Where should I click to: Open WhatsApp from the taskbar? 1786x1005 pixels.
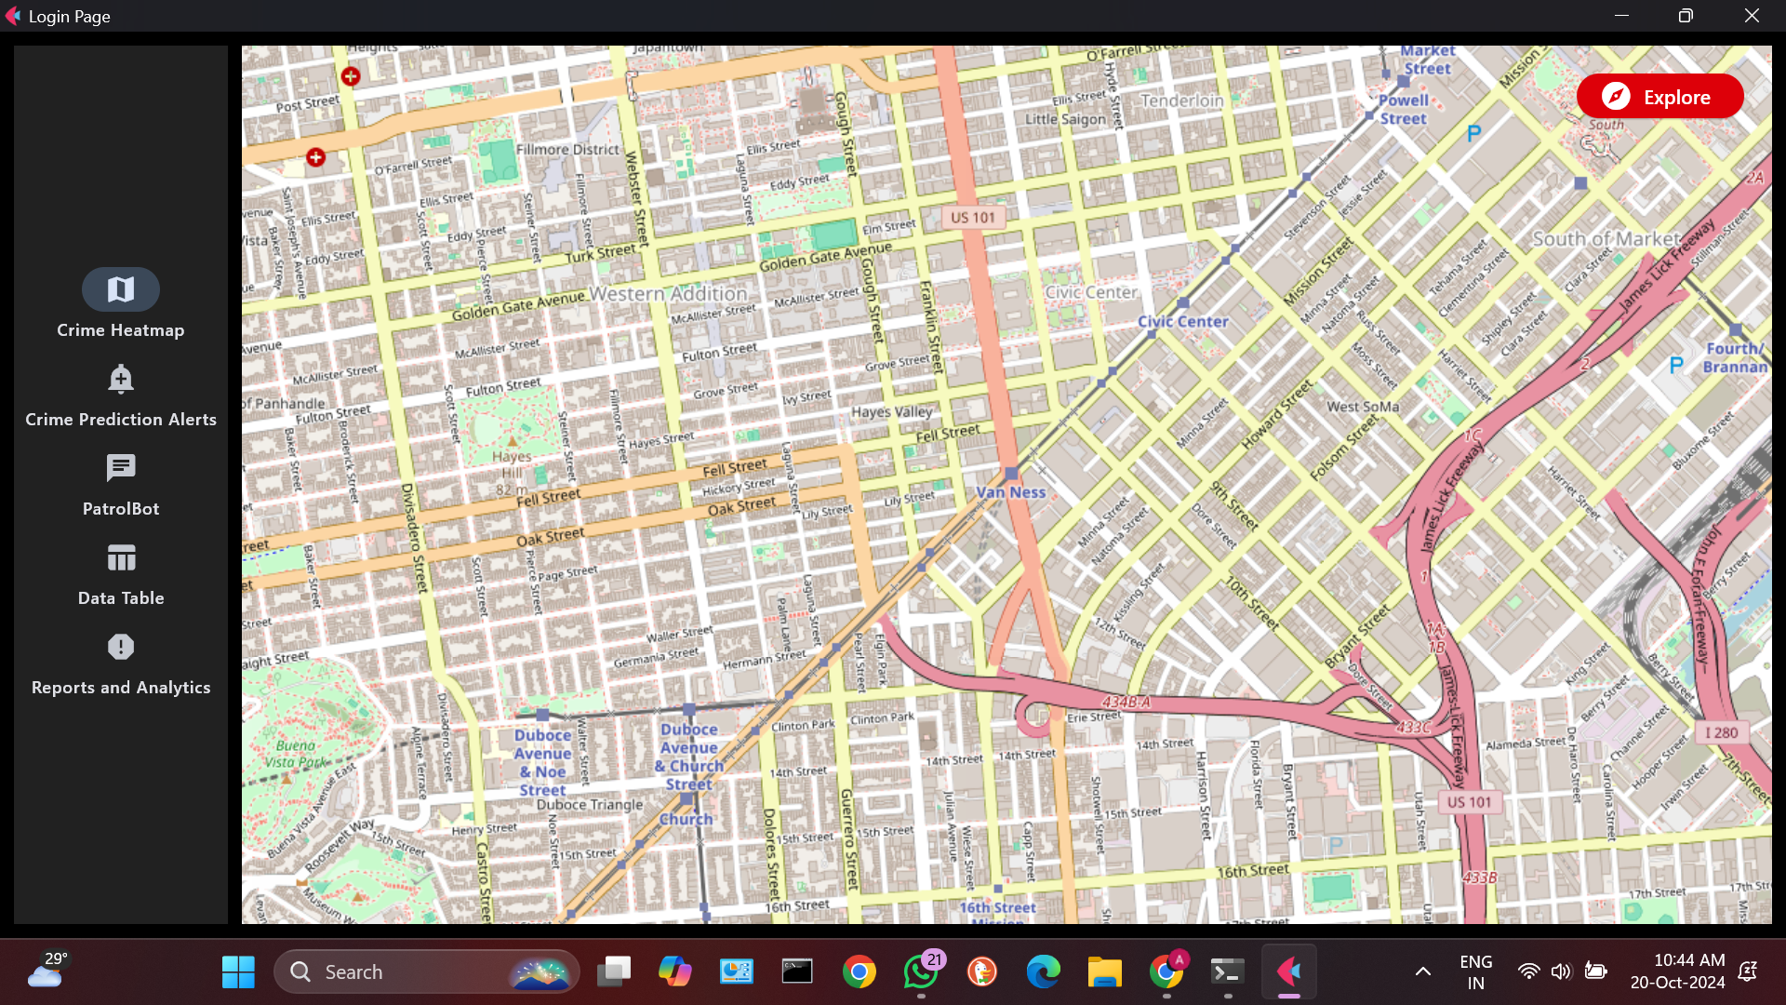(x=920, y=971)
